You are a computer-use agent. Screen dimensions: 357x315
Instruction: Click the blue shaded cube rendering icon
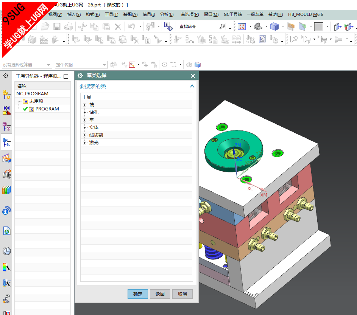pyautogui.click(x=274, y=26)
